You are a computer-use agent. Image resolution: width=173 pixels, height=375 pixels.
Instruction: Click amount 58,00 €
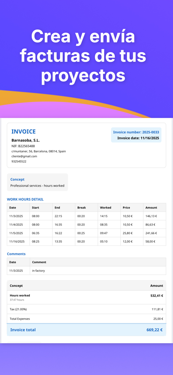tap(150, 242)
